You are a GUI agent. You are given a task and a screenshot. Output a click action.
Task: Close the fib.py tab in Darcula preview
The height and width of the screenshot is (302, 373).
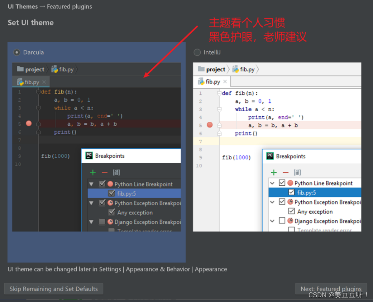click(x=44, y=82)
